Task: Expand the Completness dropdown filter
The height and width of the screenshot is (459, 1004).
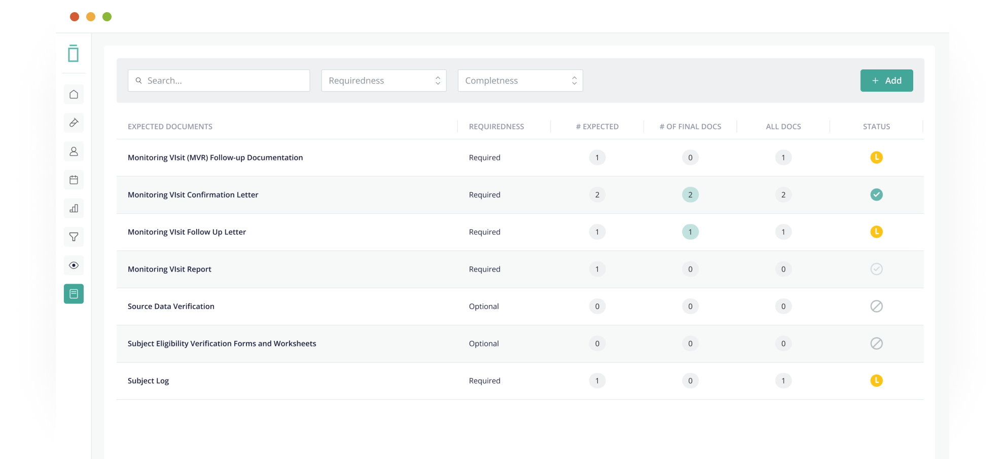Action: 520,81
